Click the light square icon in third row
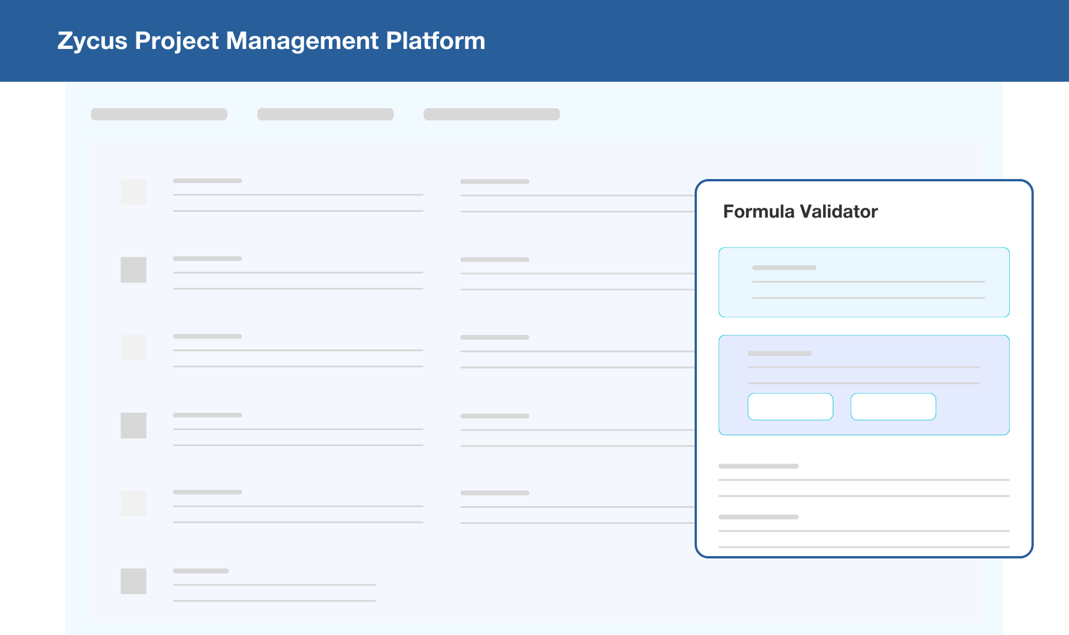 [x=133, y=348]
